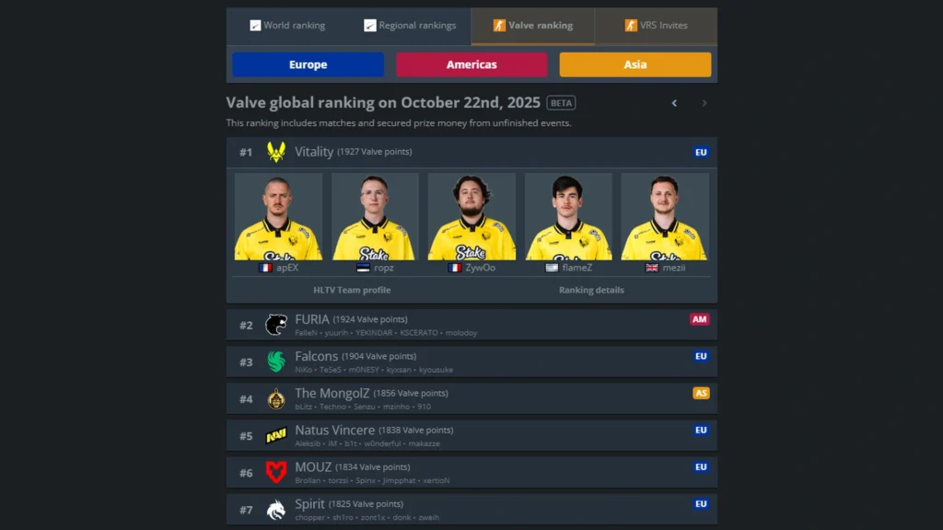The image size is (943, 530).
Task: Collapse the Vitality team header row
Action: pos(471,152)
